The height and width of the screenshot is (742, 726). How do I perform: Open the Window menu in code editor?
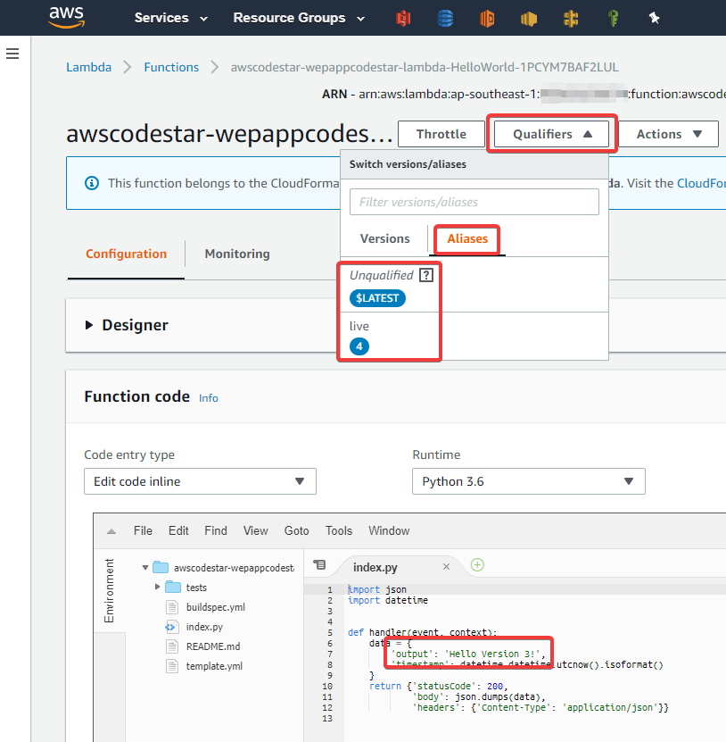tap(389, 531)
